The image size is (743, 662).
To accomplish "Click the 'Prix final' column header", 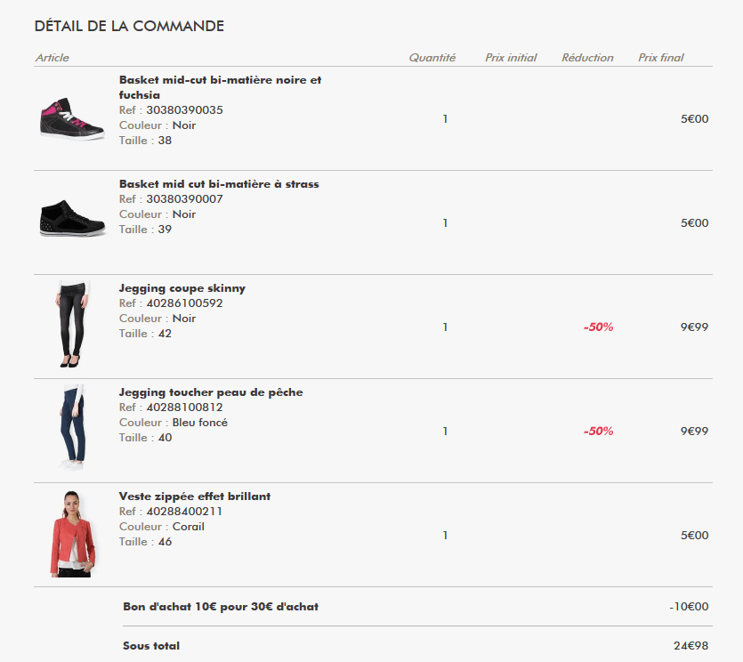I will click(661, 58).
